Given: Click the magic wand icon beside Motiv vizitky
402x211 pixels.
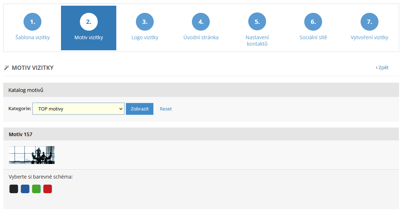Looking at the screenshot, I should click(6, 68).
